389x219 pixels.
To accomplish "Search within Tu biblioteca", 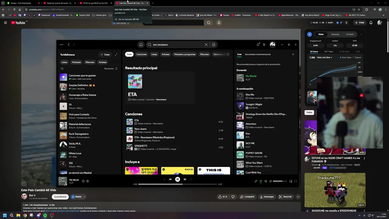I will click(62, 69).
